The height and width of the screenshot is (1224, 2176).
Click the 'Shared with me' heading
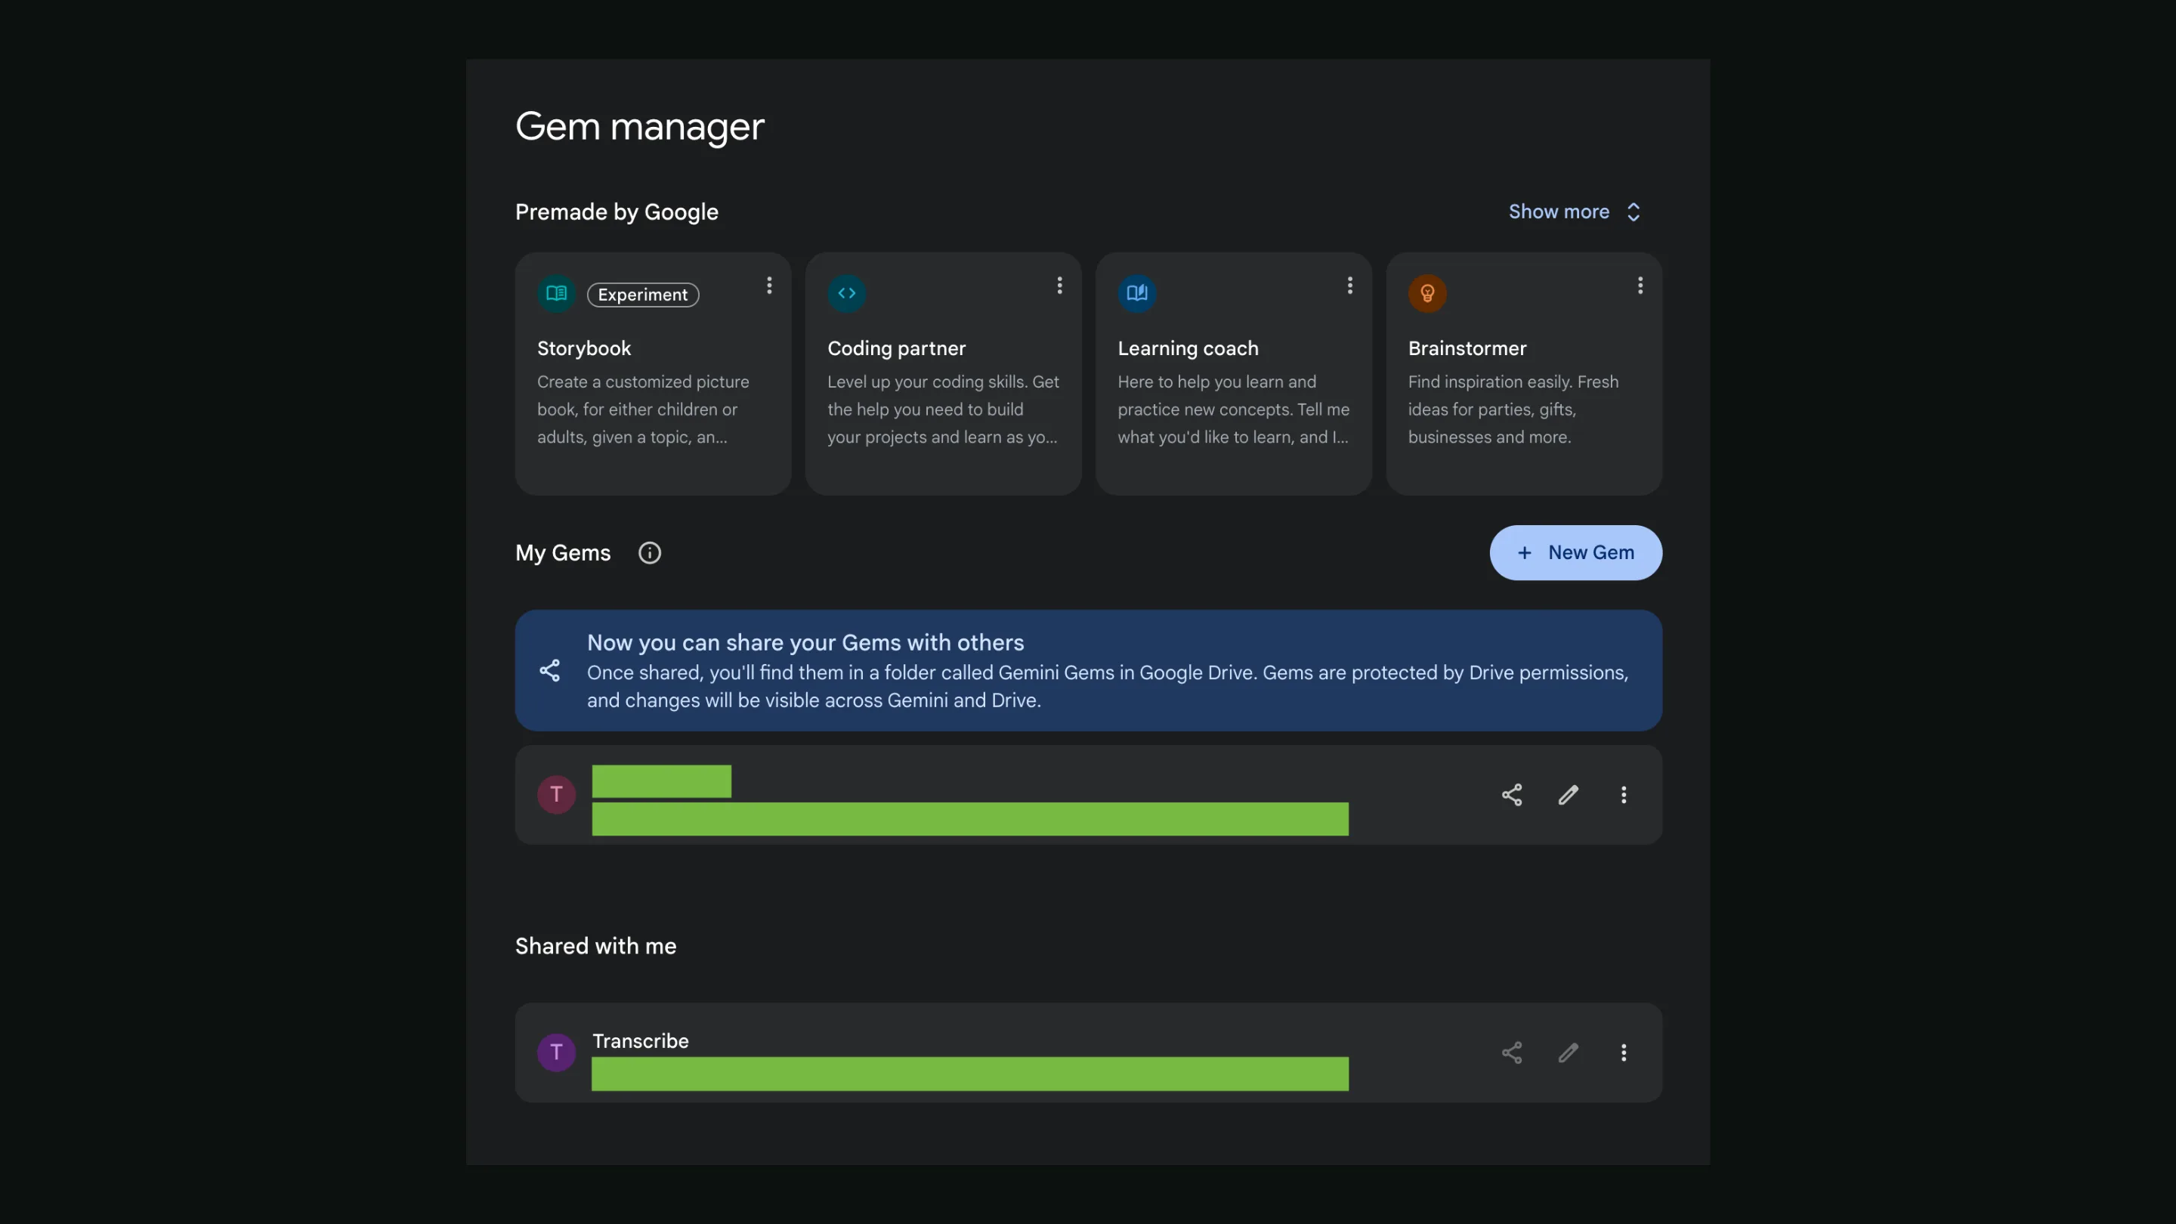tap(595, 946)
